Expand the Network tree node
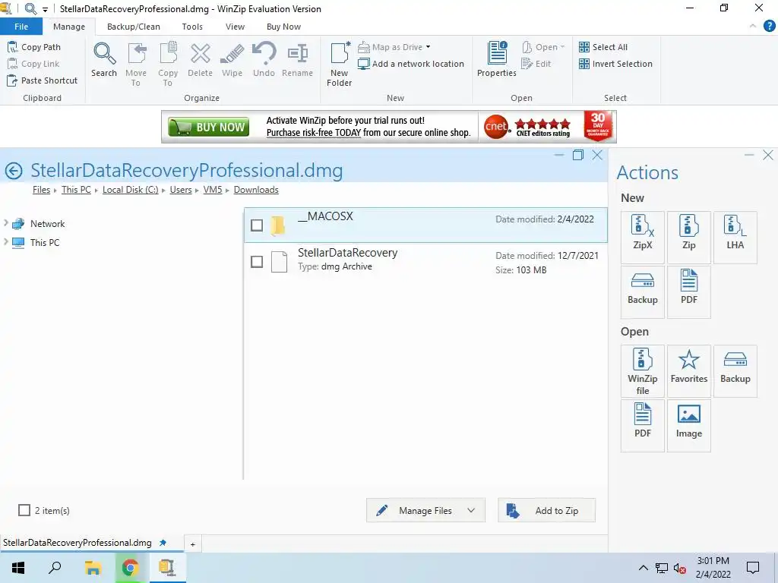This screenshot has height=583, width=778. [6, 223]
